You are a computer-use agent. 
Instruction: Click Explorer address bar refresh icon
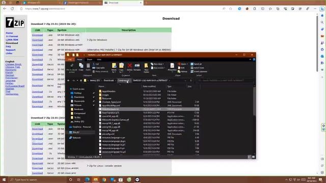[x=191, y=80]
